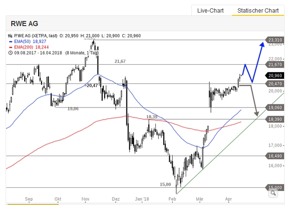293x205 pixels.
Task: Click the Nov label on time axis
Action: [x=85, y=199]
